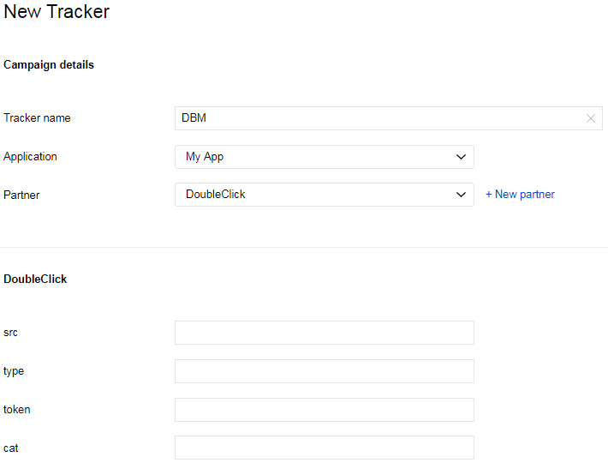The image size is (608, 463).
Task: Click the 'type' parameter label
Action: tap(14, 371)
